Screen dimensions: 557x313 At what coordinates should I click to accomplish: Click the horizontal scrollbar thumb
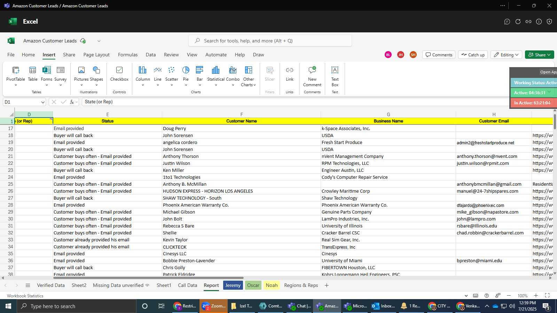coord(148,278)
